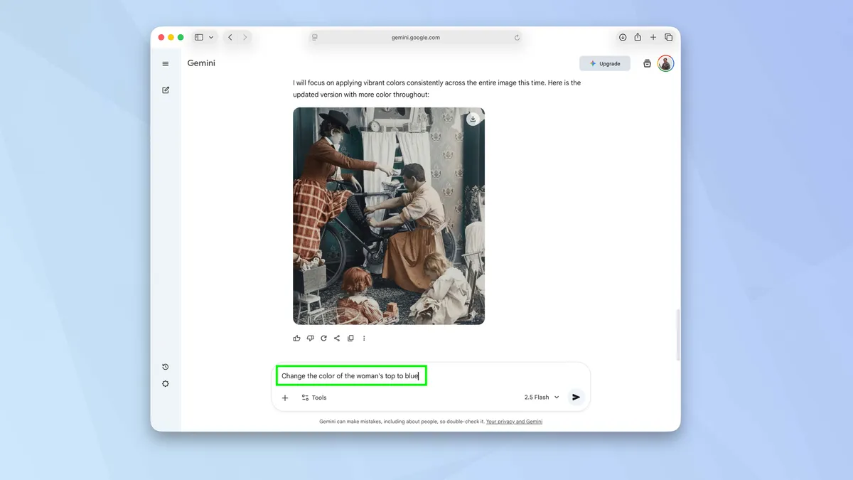
Task: Attach a file using the plus icon
Action: [x=285, y=398]
